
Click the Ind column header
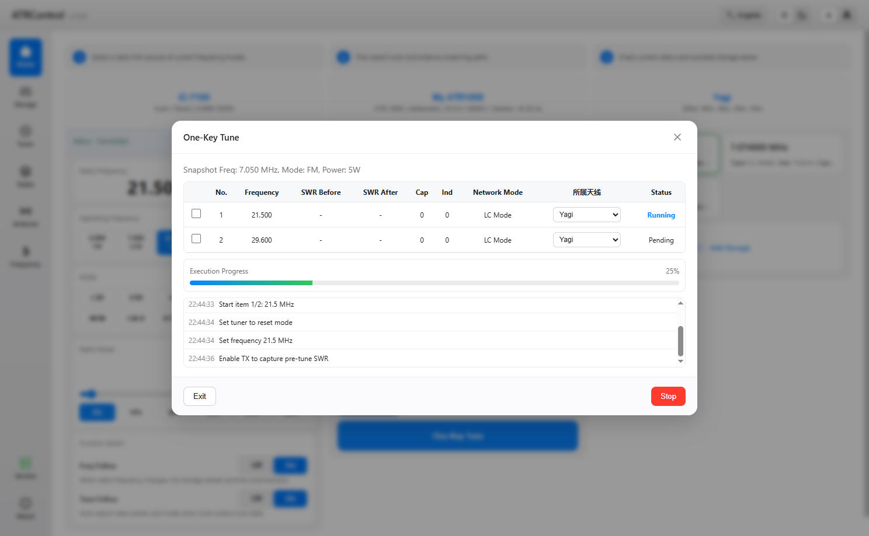point(447,192)
